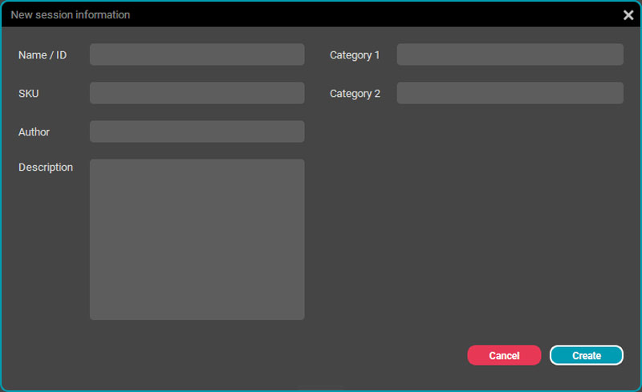
Task: Cancel the new session dialog
Action: (504, 355)
